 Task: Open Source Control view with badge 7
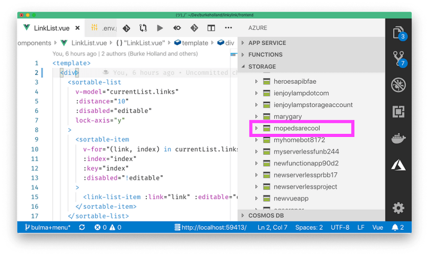click(399, 58)
